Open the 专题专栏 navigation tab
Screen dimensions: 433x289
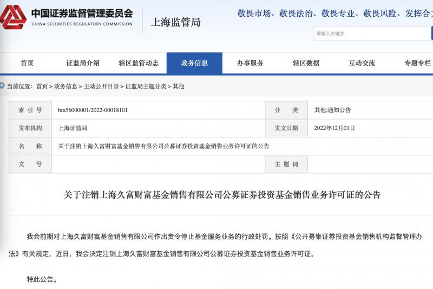pyautogui.click(x=417, y=63)
